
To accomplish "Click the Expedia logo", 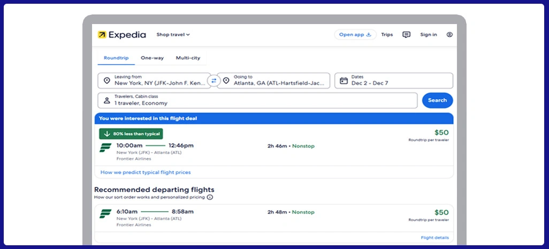I will (x=122, y=35).
